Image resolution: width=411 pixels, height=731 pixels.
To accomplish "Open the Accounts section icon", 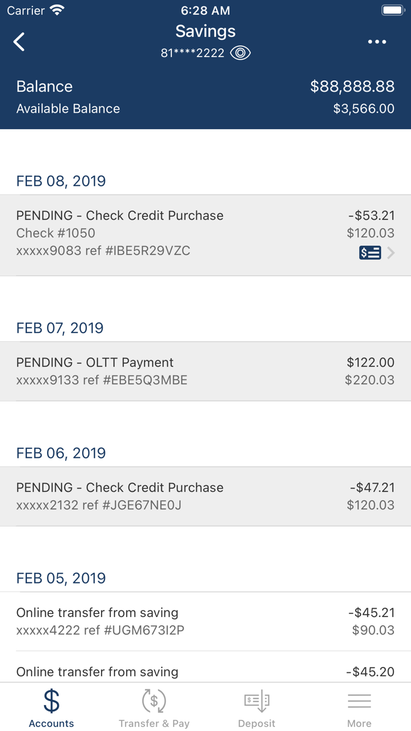I will pos(51,701).
